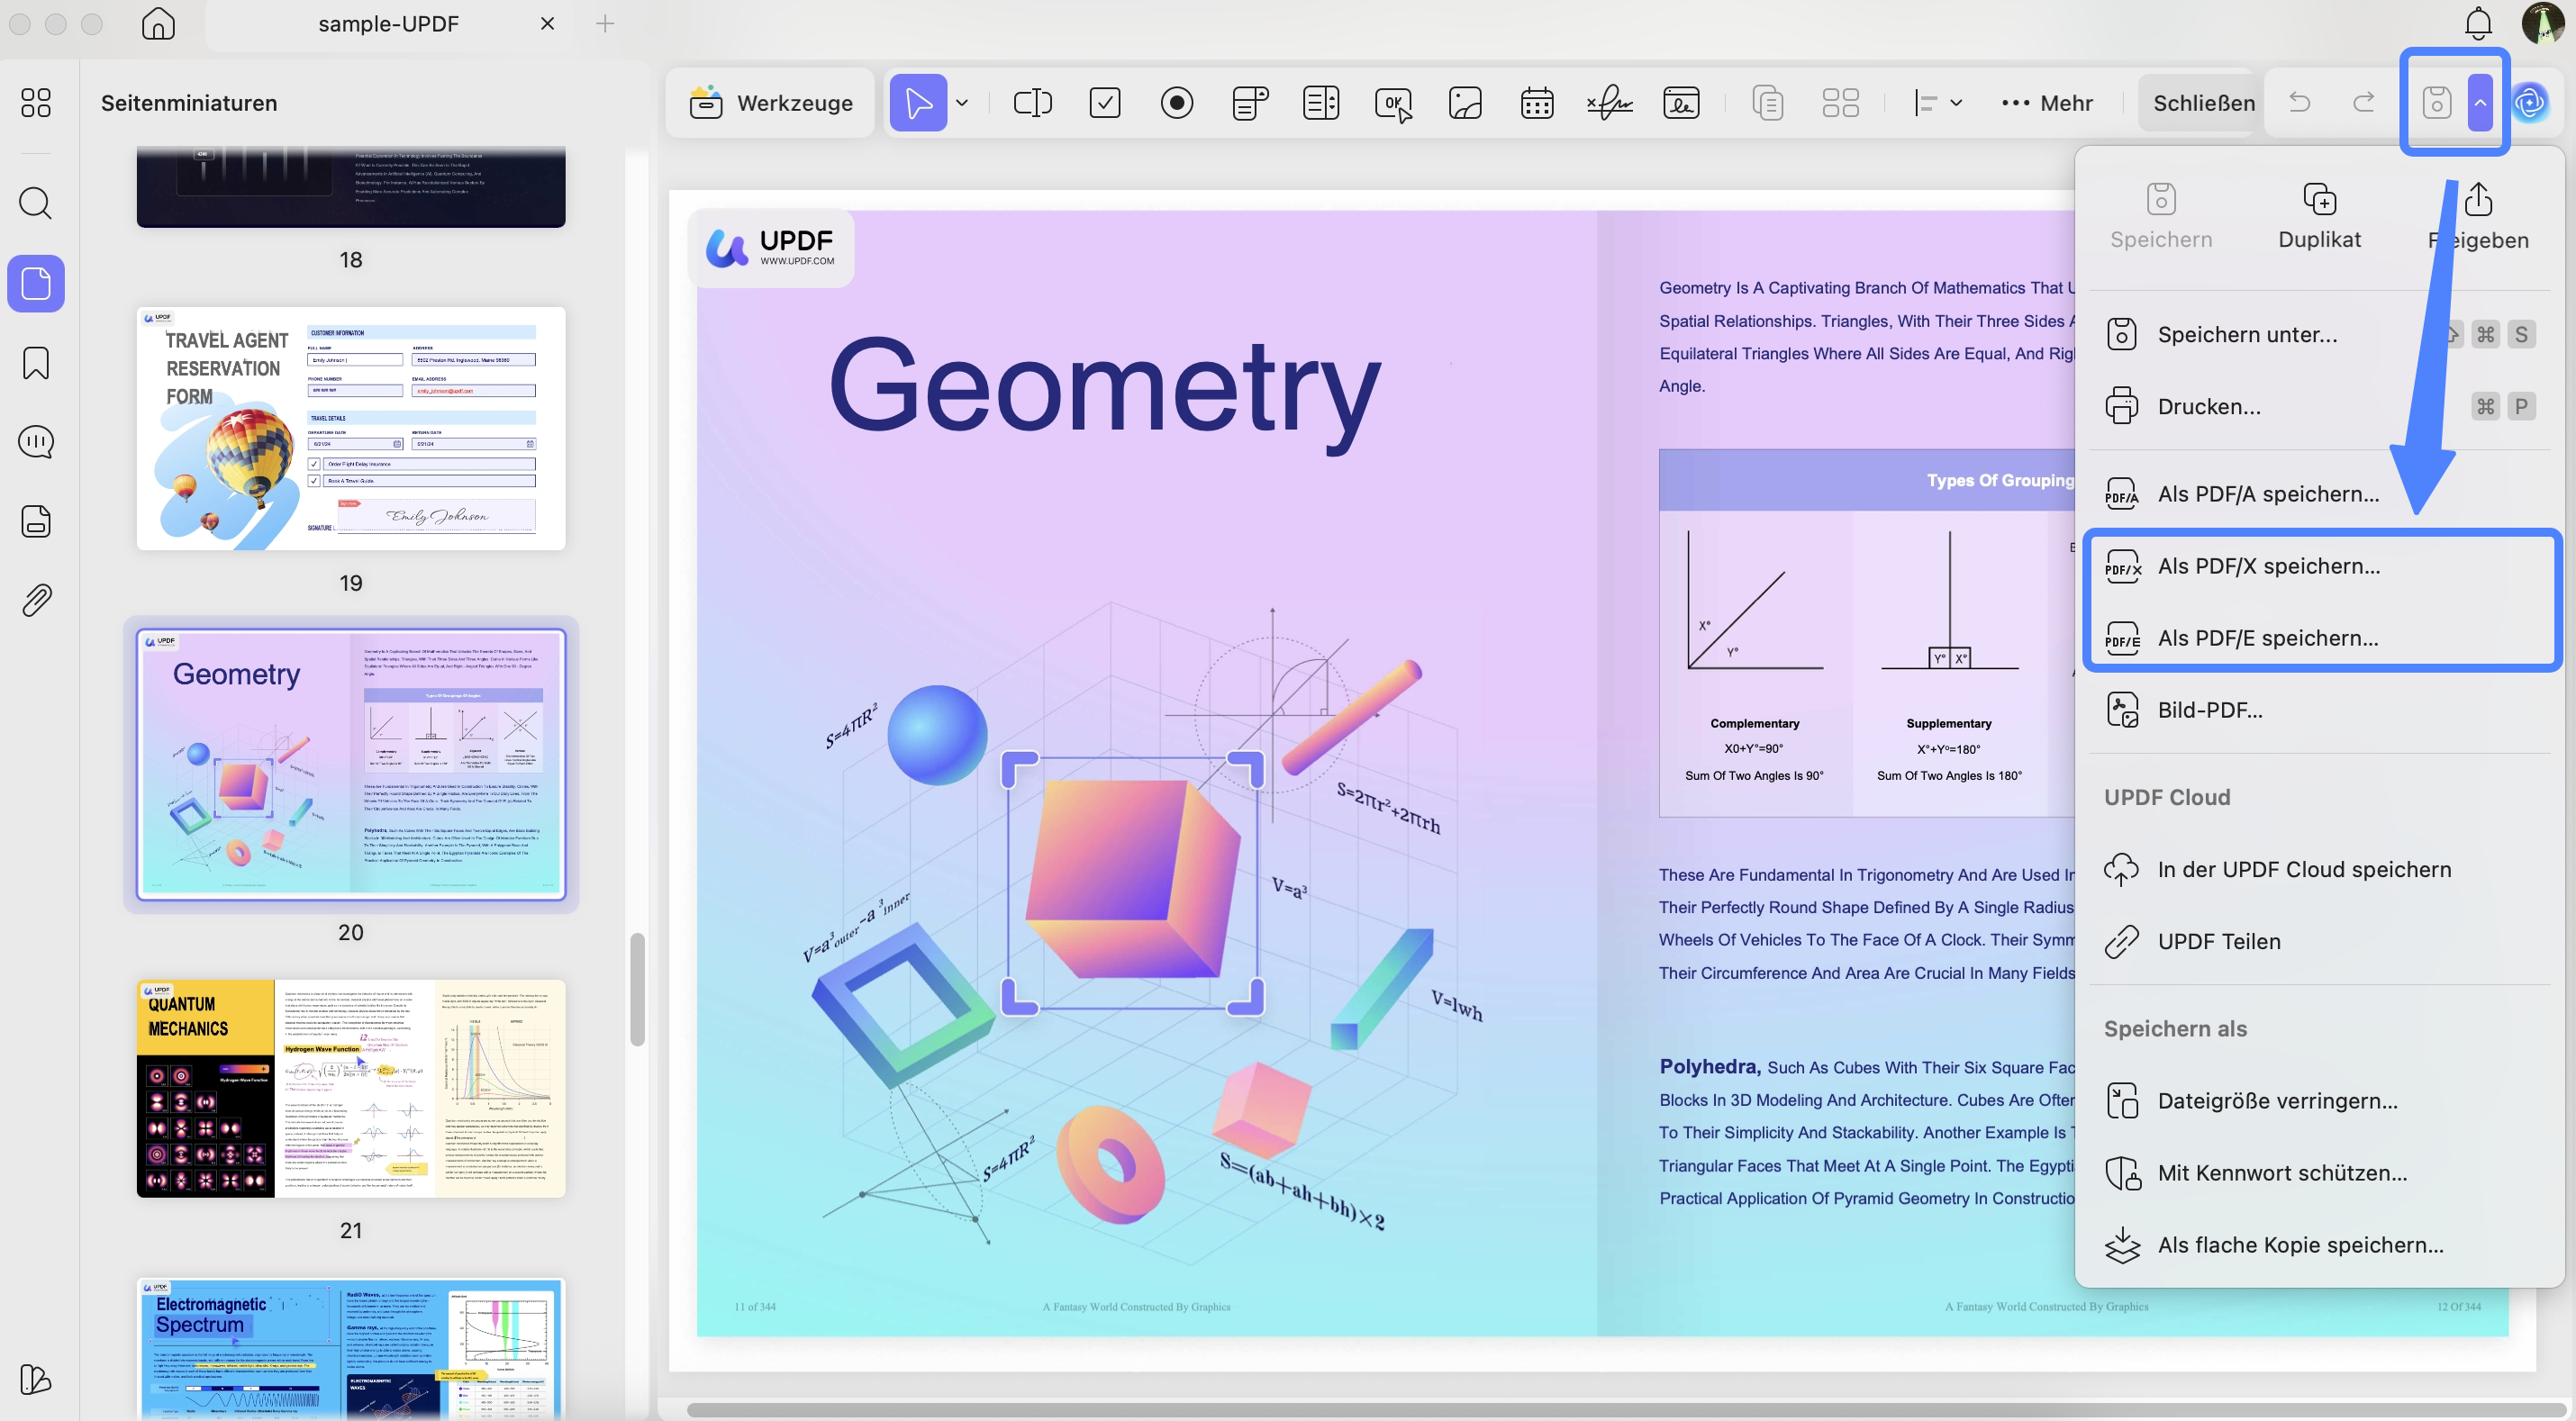Image resolution: width=2576 pixels, height=1421 pixels.
Task: Collapse the save options chevron menu
Action: [2480, 103]
